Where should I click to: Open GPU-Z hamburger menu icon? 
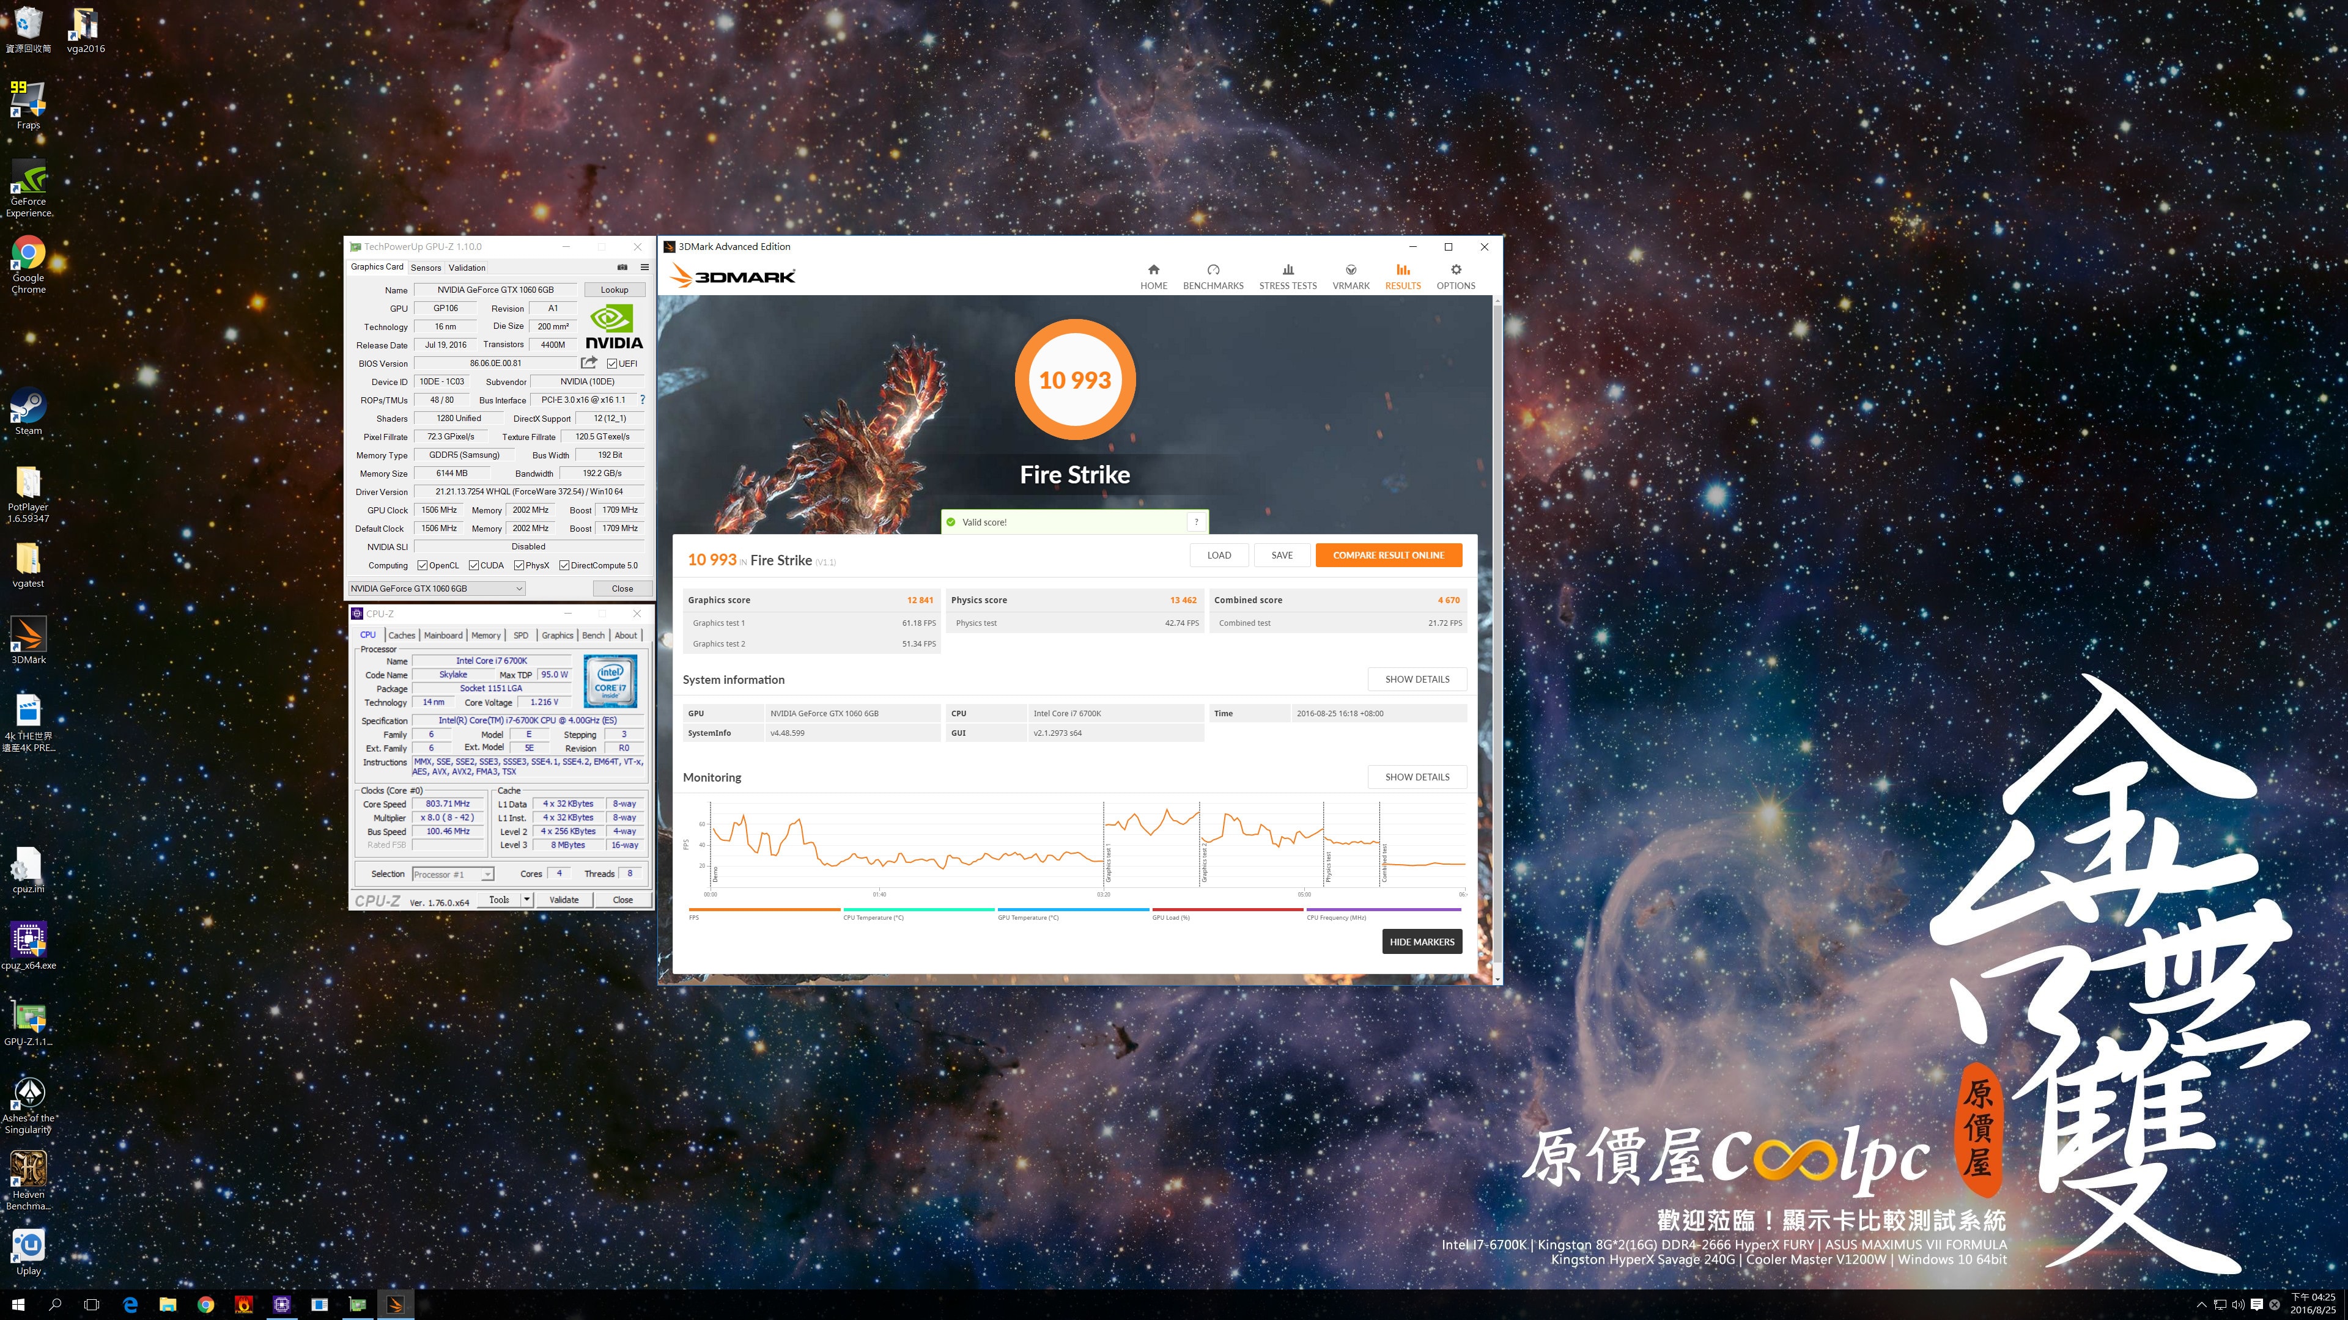point(644,267)
